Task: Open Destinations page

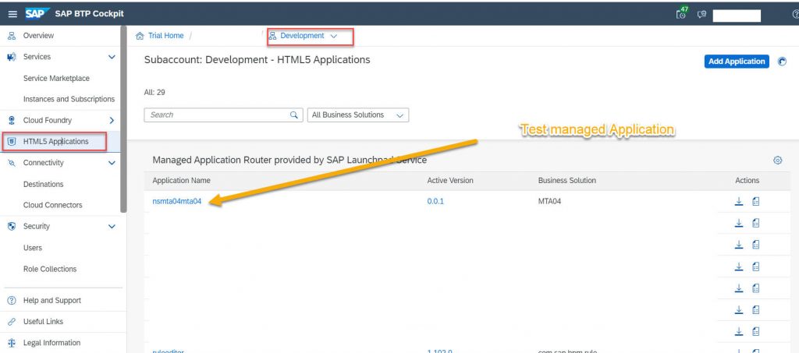Action: [x=44, y=184]
